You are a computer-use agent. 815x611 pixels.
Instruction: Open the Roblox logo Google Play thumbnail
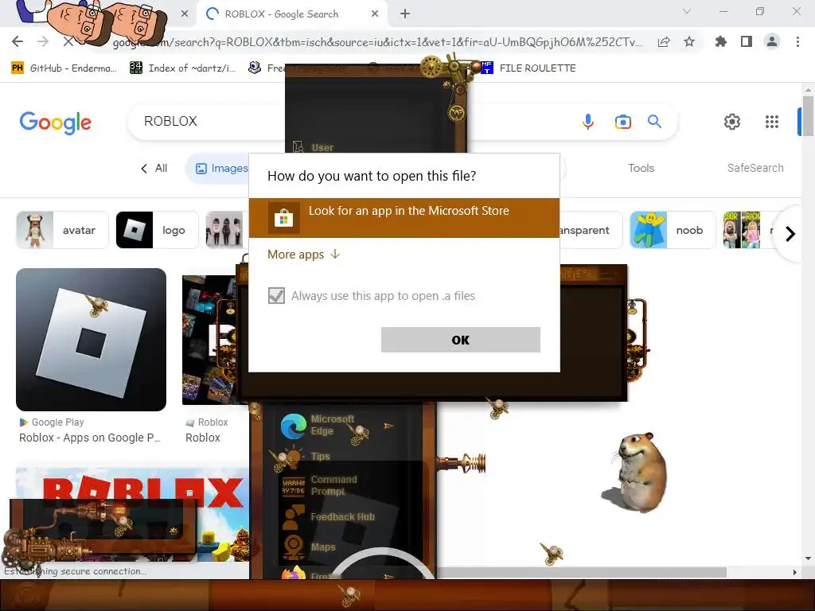coord(91,339)
